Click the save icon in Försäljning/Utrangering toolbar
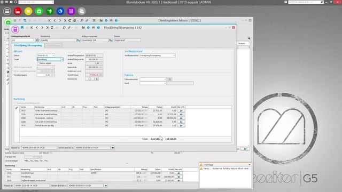The width and height of the screenshot is (342, 192). [22, 28]
